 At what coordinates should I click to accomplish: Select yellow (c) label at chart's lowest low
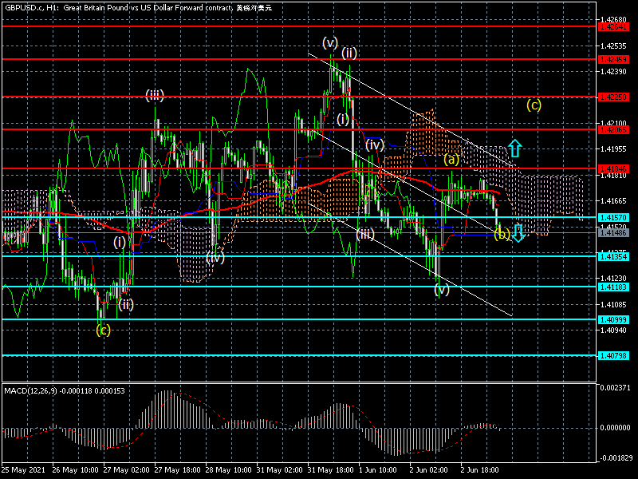(103, 329)
